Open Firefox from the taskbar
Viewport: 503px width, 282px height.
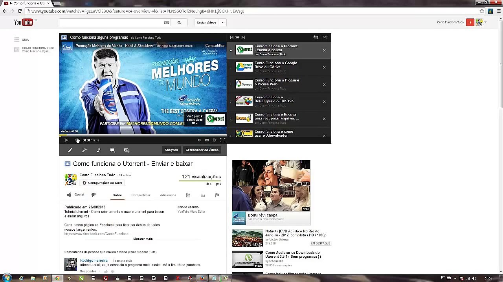tap(202, 278)
